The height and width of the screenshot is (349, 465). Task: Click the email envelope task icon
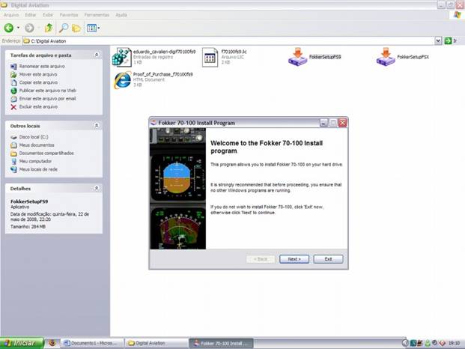point(13,99)
